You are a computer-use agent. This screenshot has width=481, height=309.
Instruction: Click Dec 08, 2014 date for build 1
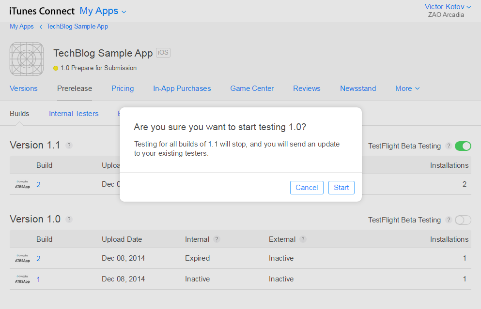[123, 280]
